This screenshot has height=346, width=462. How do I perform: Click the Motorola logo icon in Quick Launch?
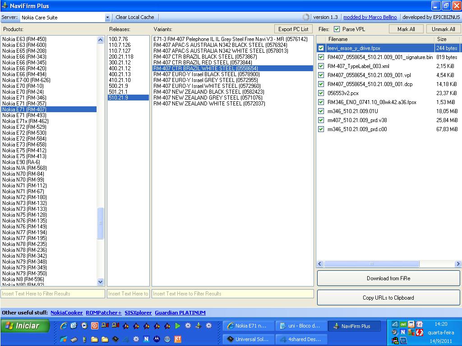pyautogui.click(x=157, y=339)
